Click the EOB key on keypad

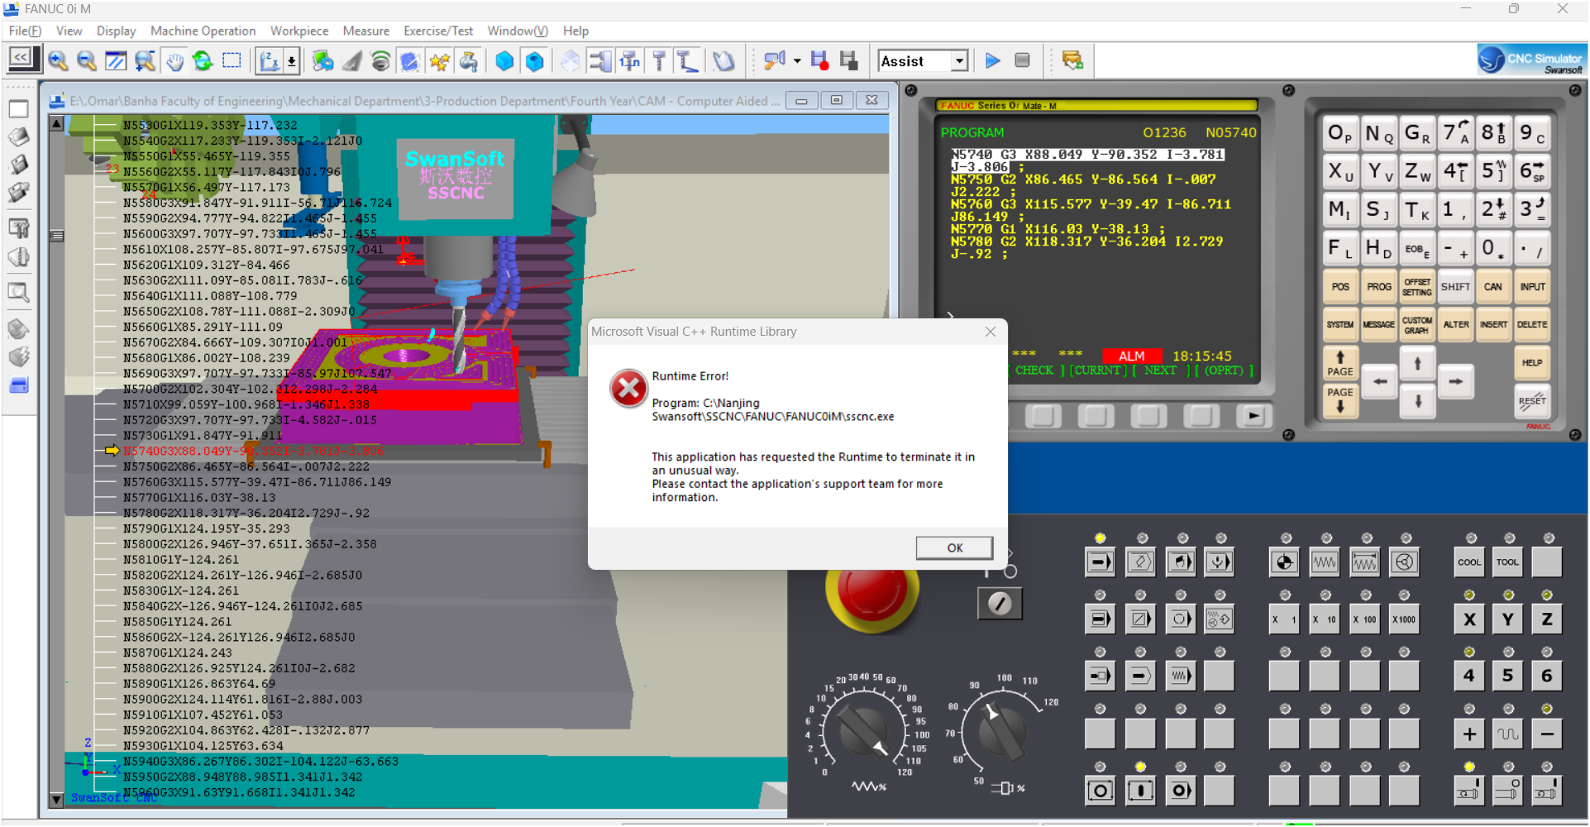pos(1417,248)
